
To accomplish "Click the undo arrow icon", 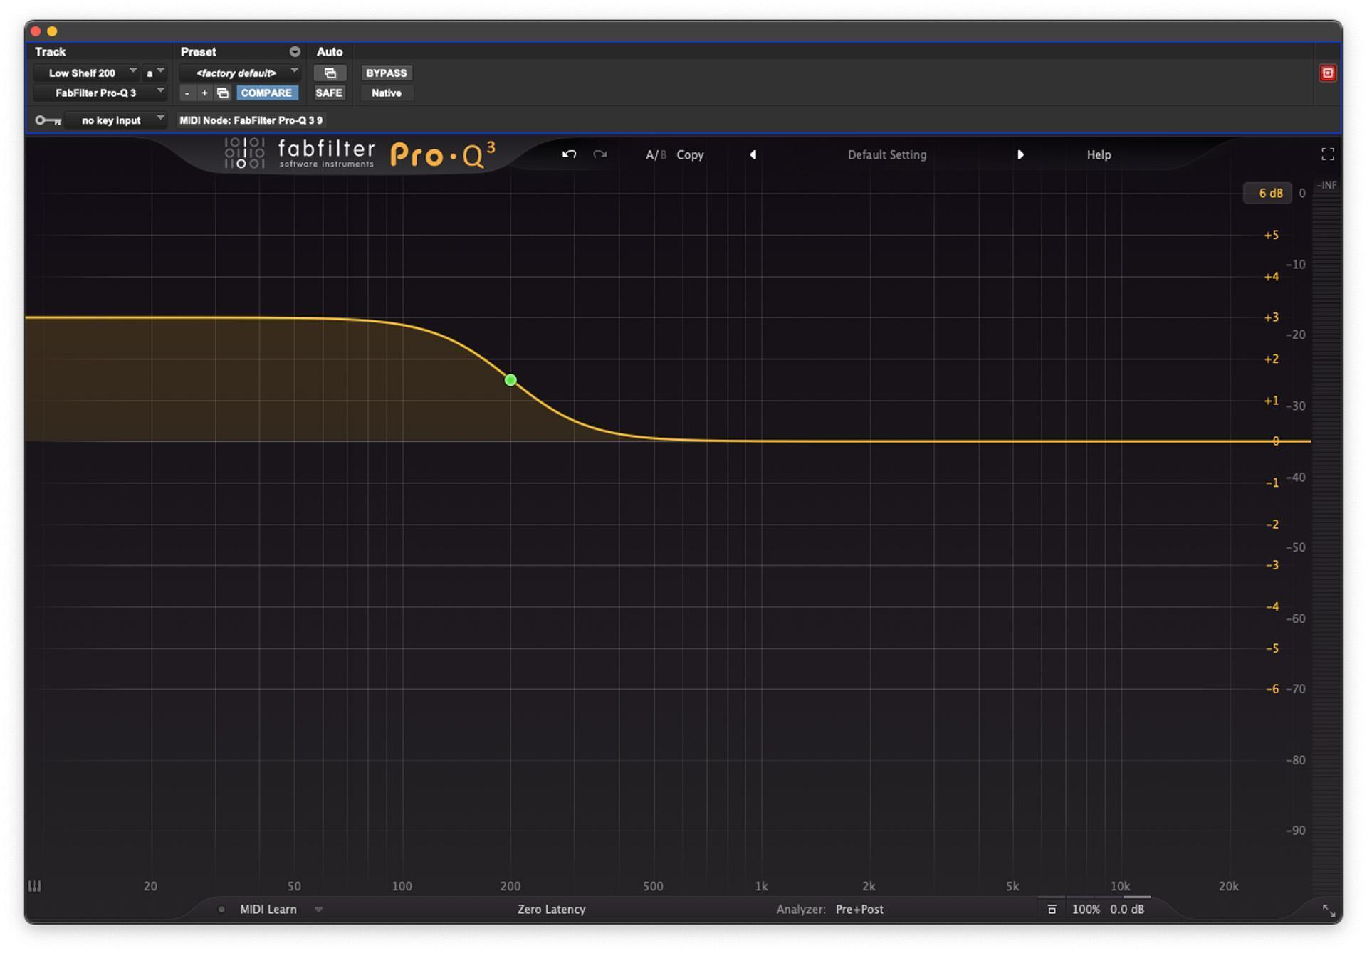I will click(x=569, y=154).
